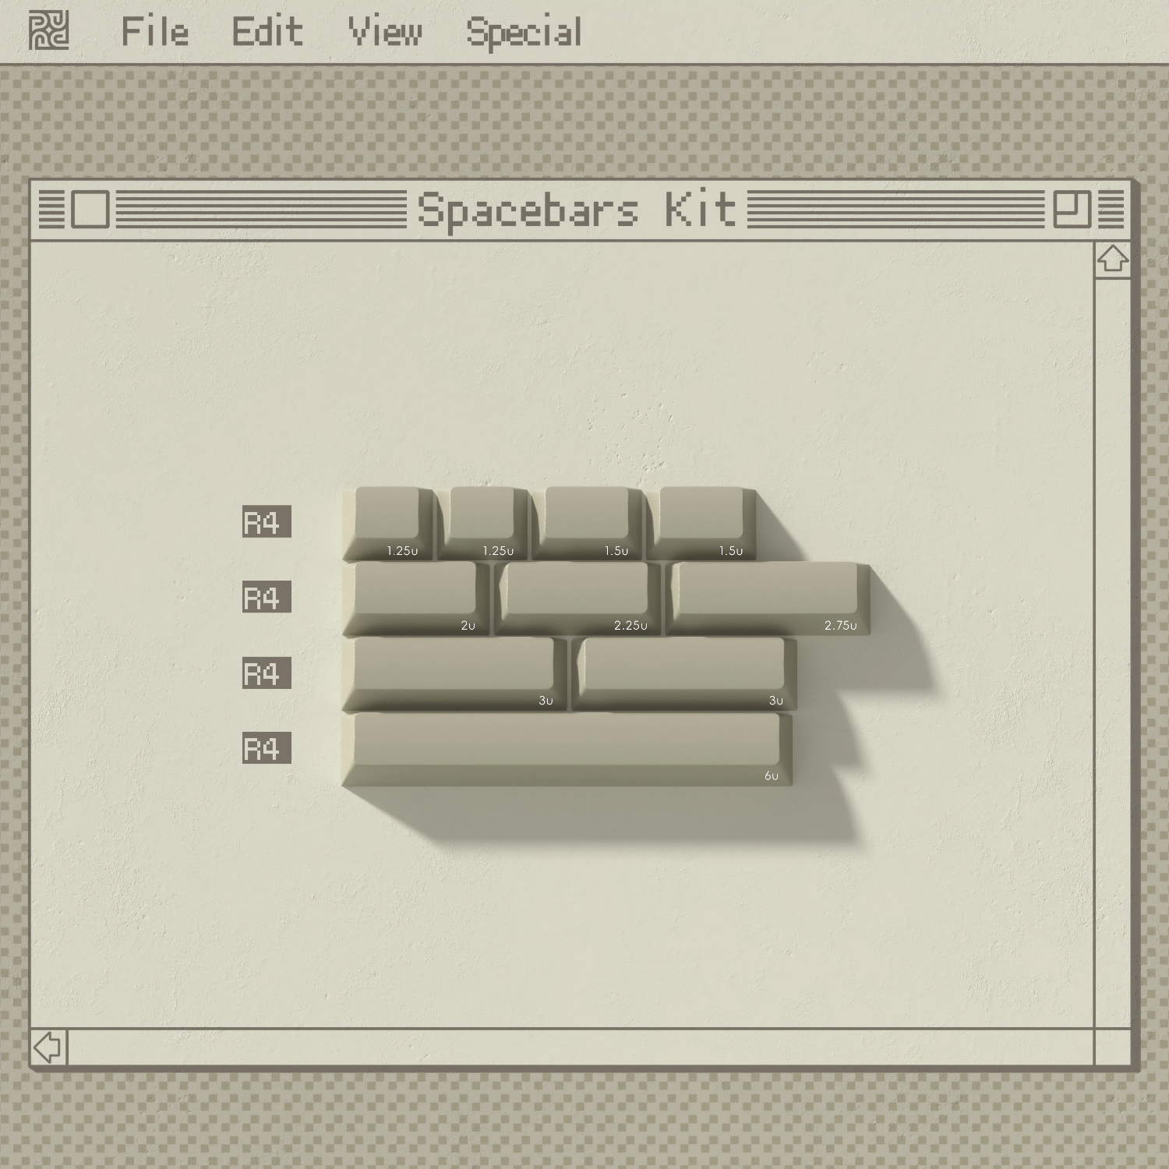Click the scroll left arrow icon

[49, 1047]
